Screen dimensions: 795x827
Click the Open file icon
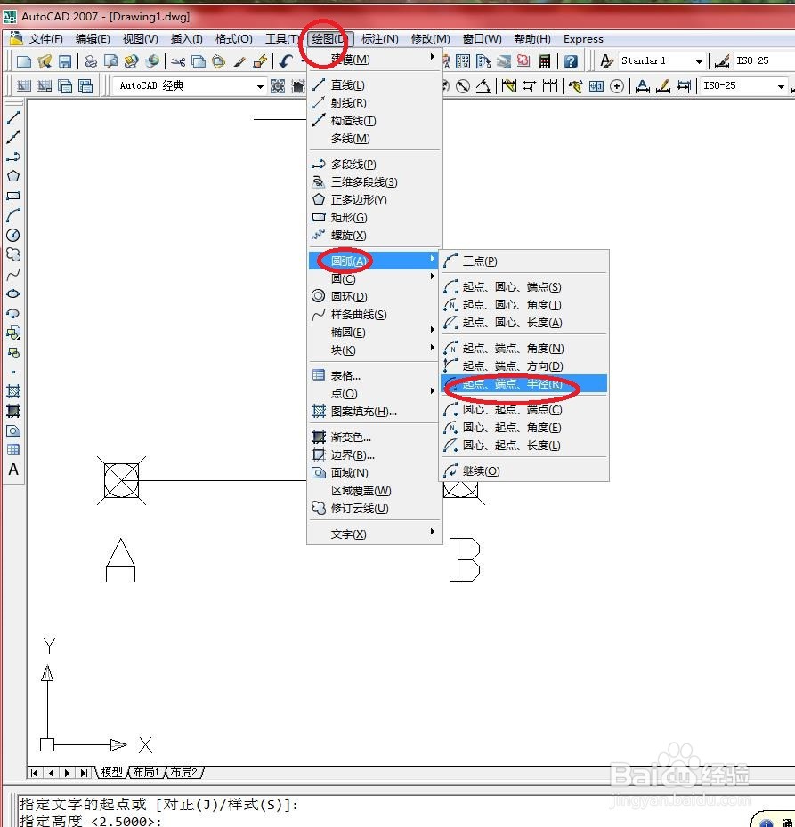pos(45,61)
